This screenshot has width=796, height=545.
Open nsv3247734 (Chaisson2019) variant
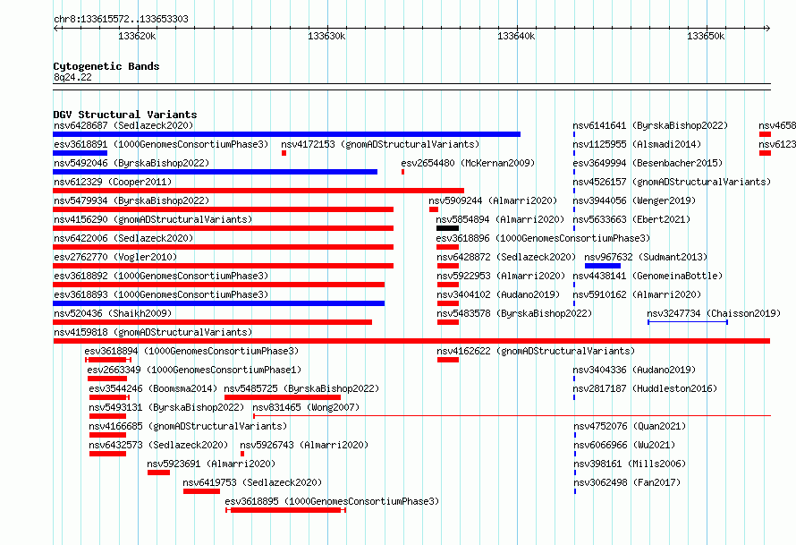point(714,313)
